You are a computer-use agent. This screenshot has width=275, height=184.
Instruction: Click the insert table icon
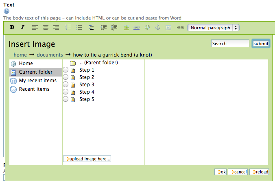click(168, 28)
